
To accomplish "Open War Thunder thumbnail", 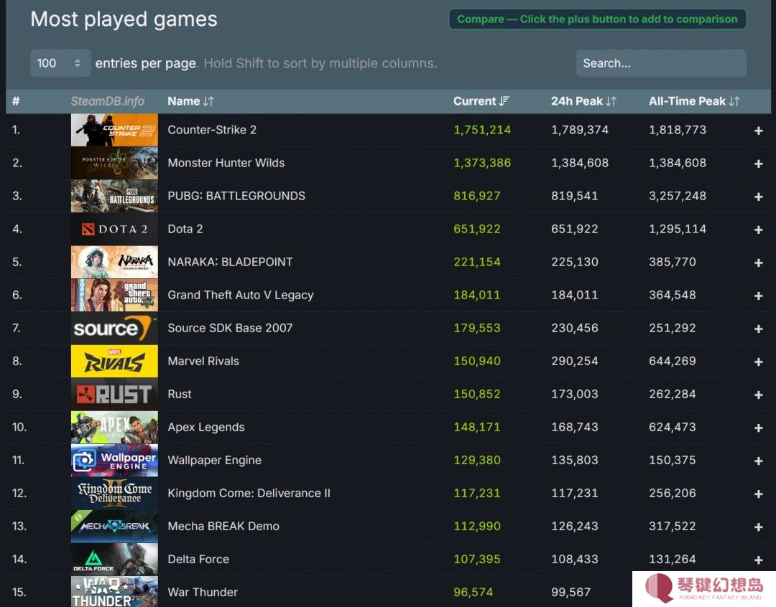I will (x=114, y=592).
